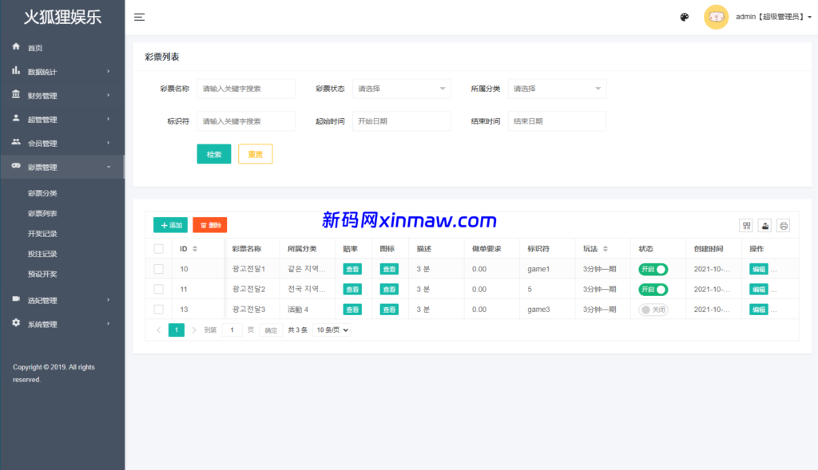
Task: Open 投注记录 submenu item
Action: (x=42, y=254)
